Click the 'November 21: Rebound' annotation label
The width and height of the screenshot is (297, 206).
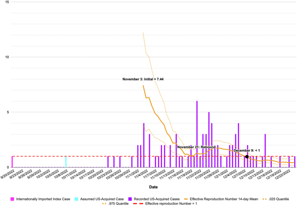point(196,147)
